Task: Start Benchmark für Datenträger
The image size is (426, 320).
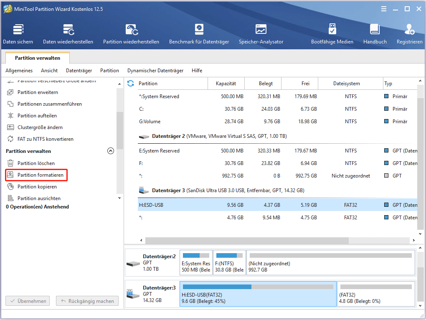Action: pyautogui.click(x=199, y=34)
